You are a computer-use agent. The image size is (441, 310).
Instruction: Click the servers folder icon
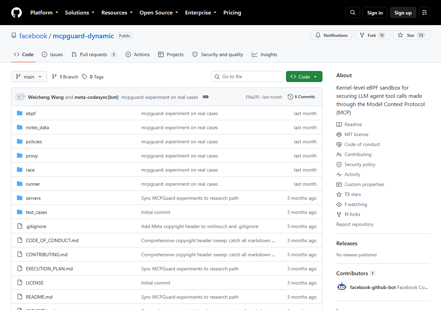coord(20,198)
